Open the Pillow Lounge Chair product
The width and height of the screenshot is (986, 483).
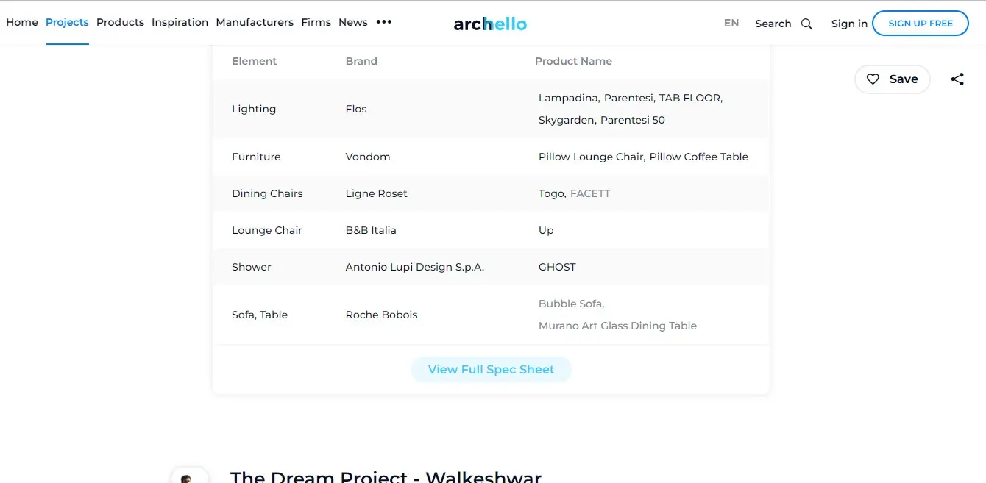coord(591,157)
